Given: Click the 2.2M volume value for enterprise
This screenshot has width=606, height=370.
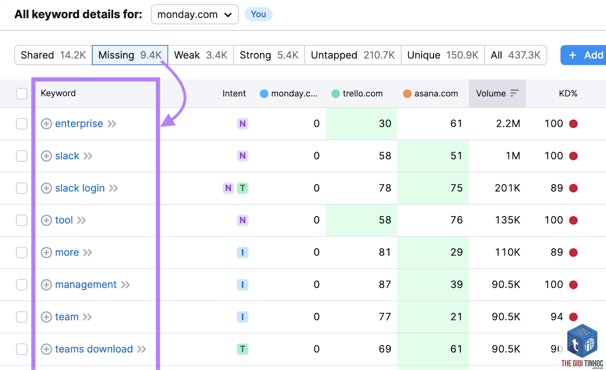Looking at the screenshot, I should 508,124.
